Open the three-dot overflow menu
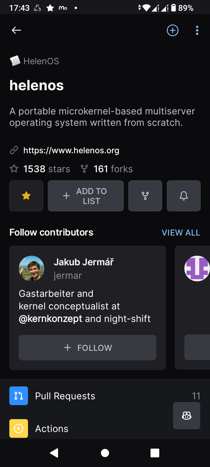Image resolution: width=210 pixels, height=467 pixels. pyautogui.click(x=197, y=30)
